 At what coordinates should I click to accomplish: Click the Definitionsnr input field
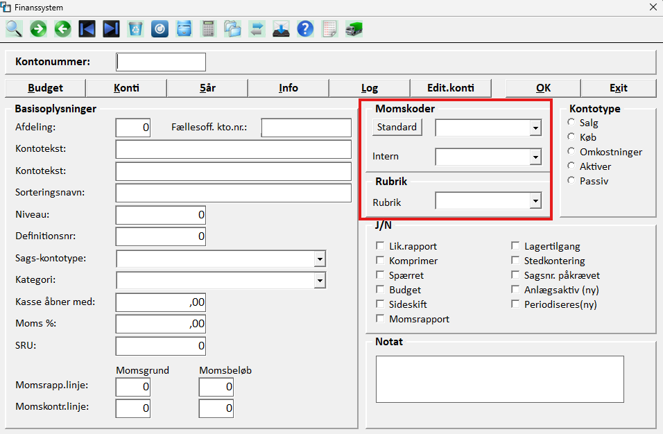pyautogui.click(x=161, y=236)
